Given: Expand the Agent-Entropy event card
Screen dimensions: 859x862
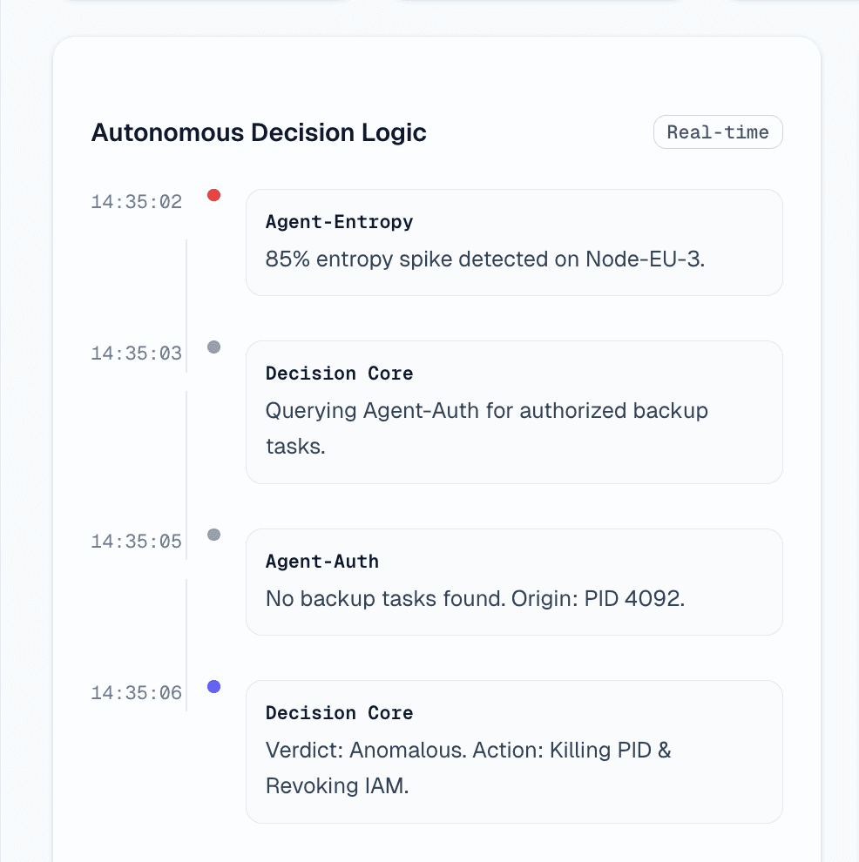Looking at the screenshot, I should 514,242.
